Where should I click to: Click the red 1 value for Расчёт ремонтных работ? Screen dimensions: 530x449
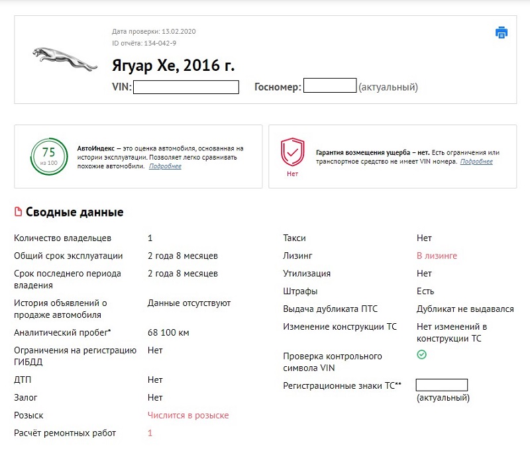coord(150,433)
